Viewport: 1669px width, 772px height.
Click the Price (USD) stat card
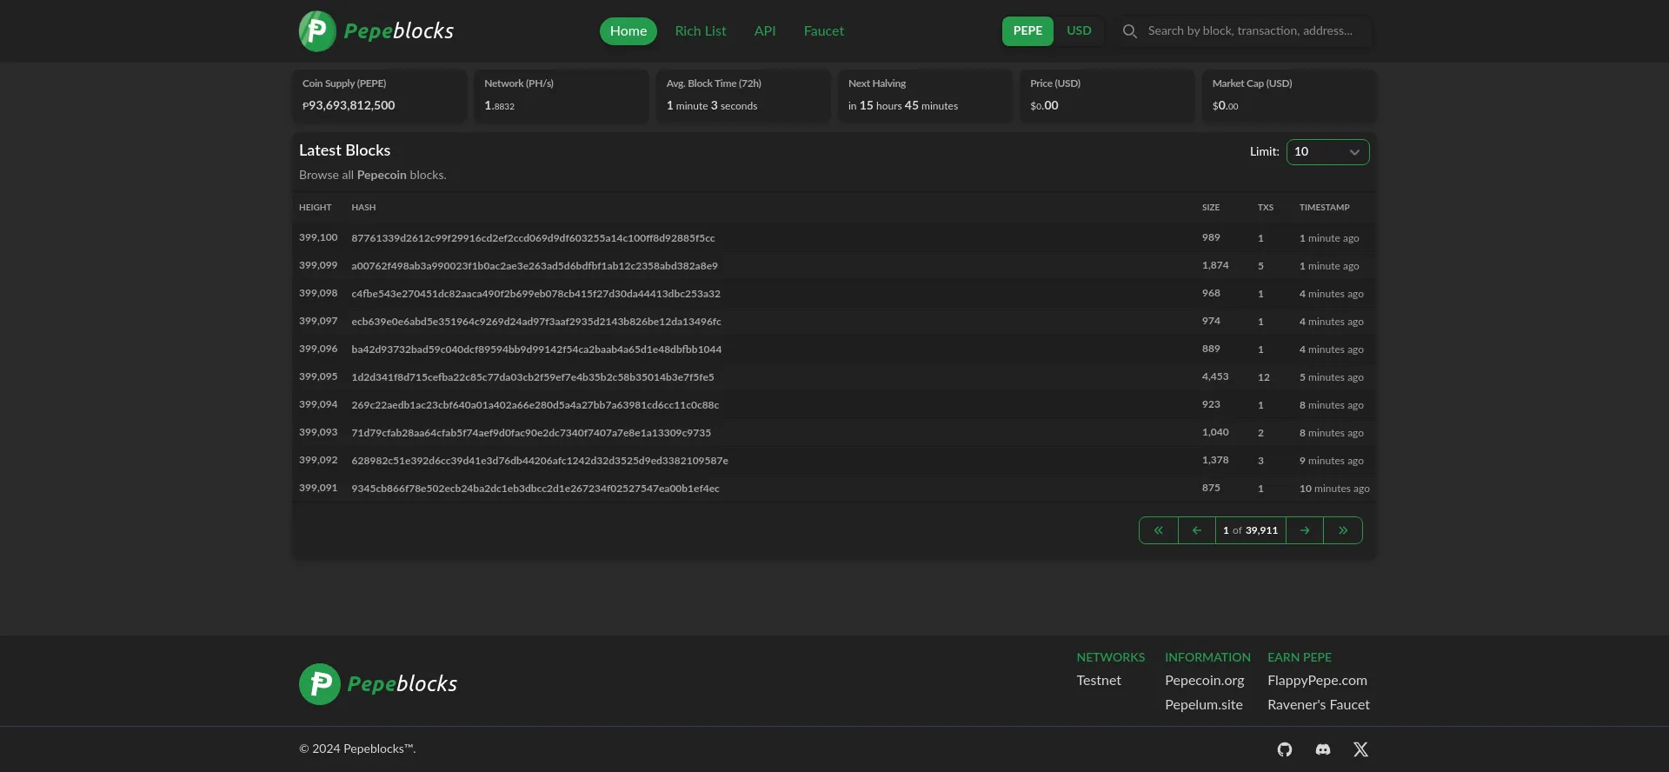(x=1107, y=96)
